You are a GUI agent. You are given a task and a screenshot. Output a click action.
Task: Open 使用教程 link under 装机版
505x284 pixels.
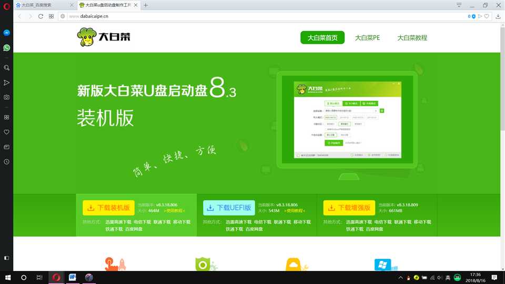[175, 210]
